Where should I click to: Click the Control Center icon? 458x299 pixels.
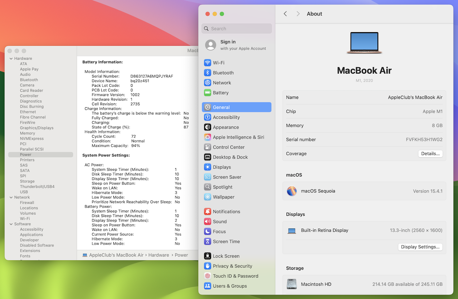pos(208,147)
